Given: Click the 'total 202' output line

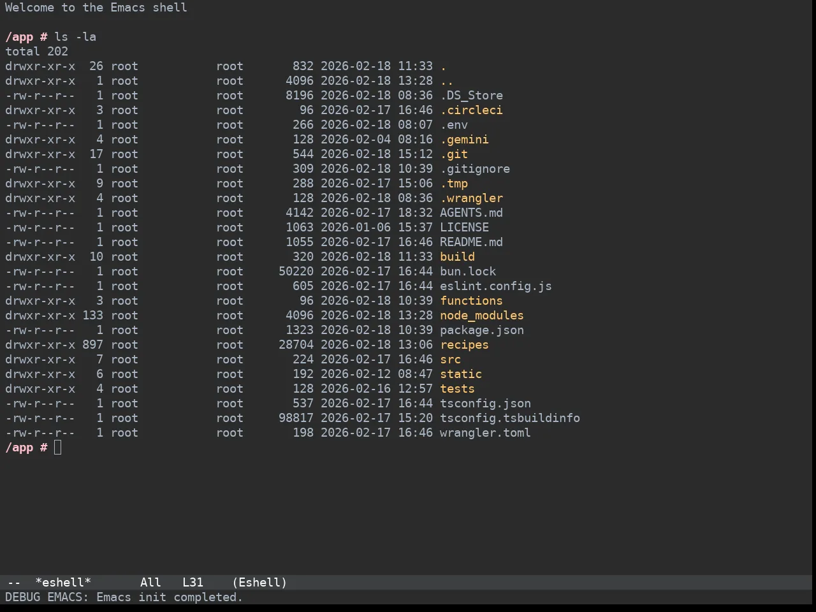Looking at the screenshot, I should [37, 52].
